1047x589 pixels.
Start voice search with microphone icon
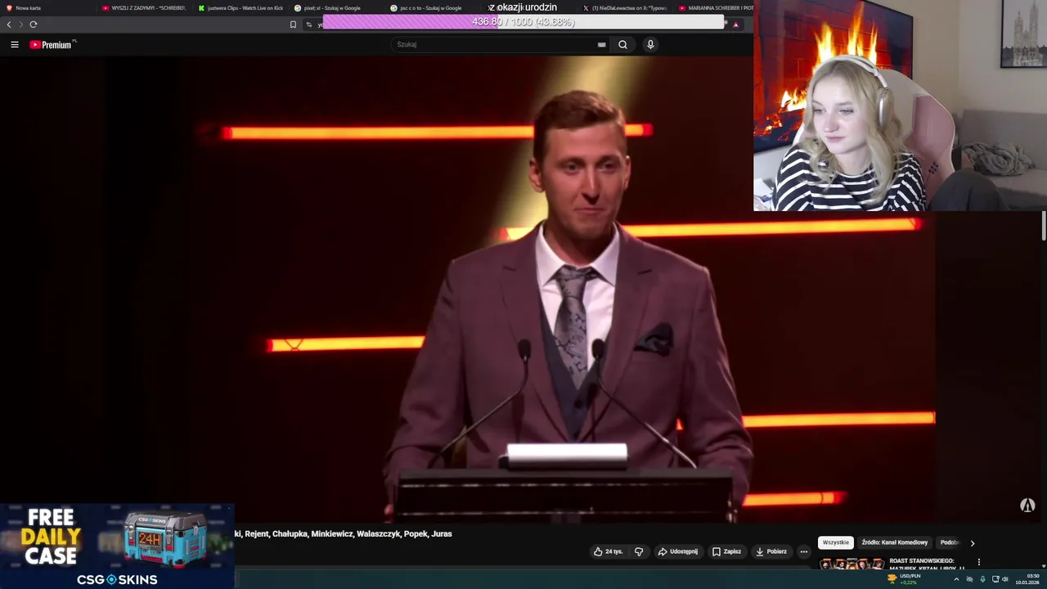pyautogui.click(x=650, y=44)
